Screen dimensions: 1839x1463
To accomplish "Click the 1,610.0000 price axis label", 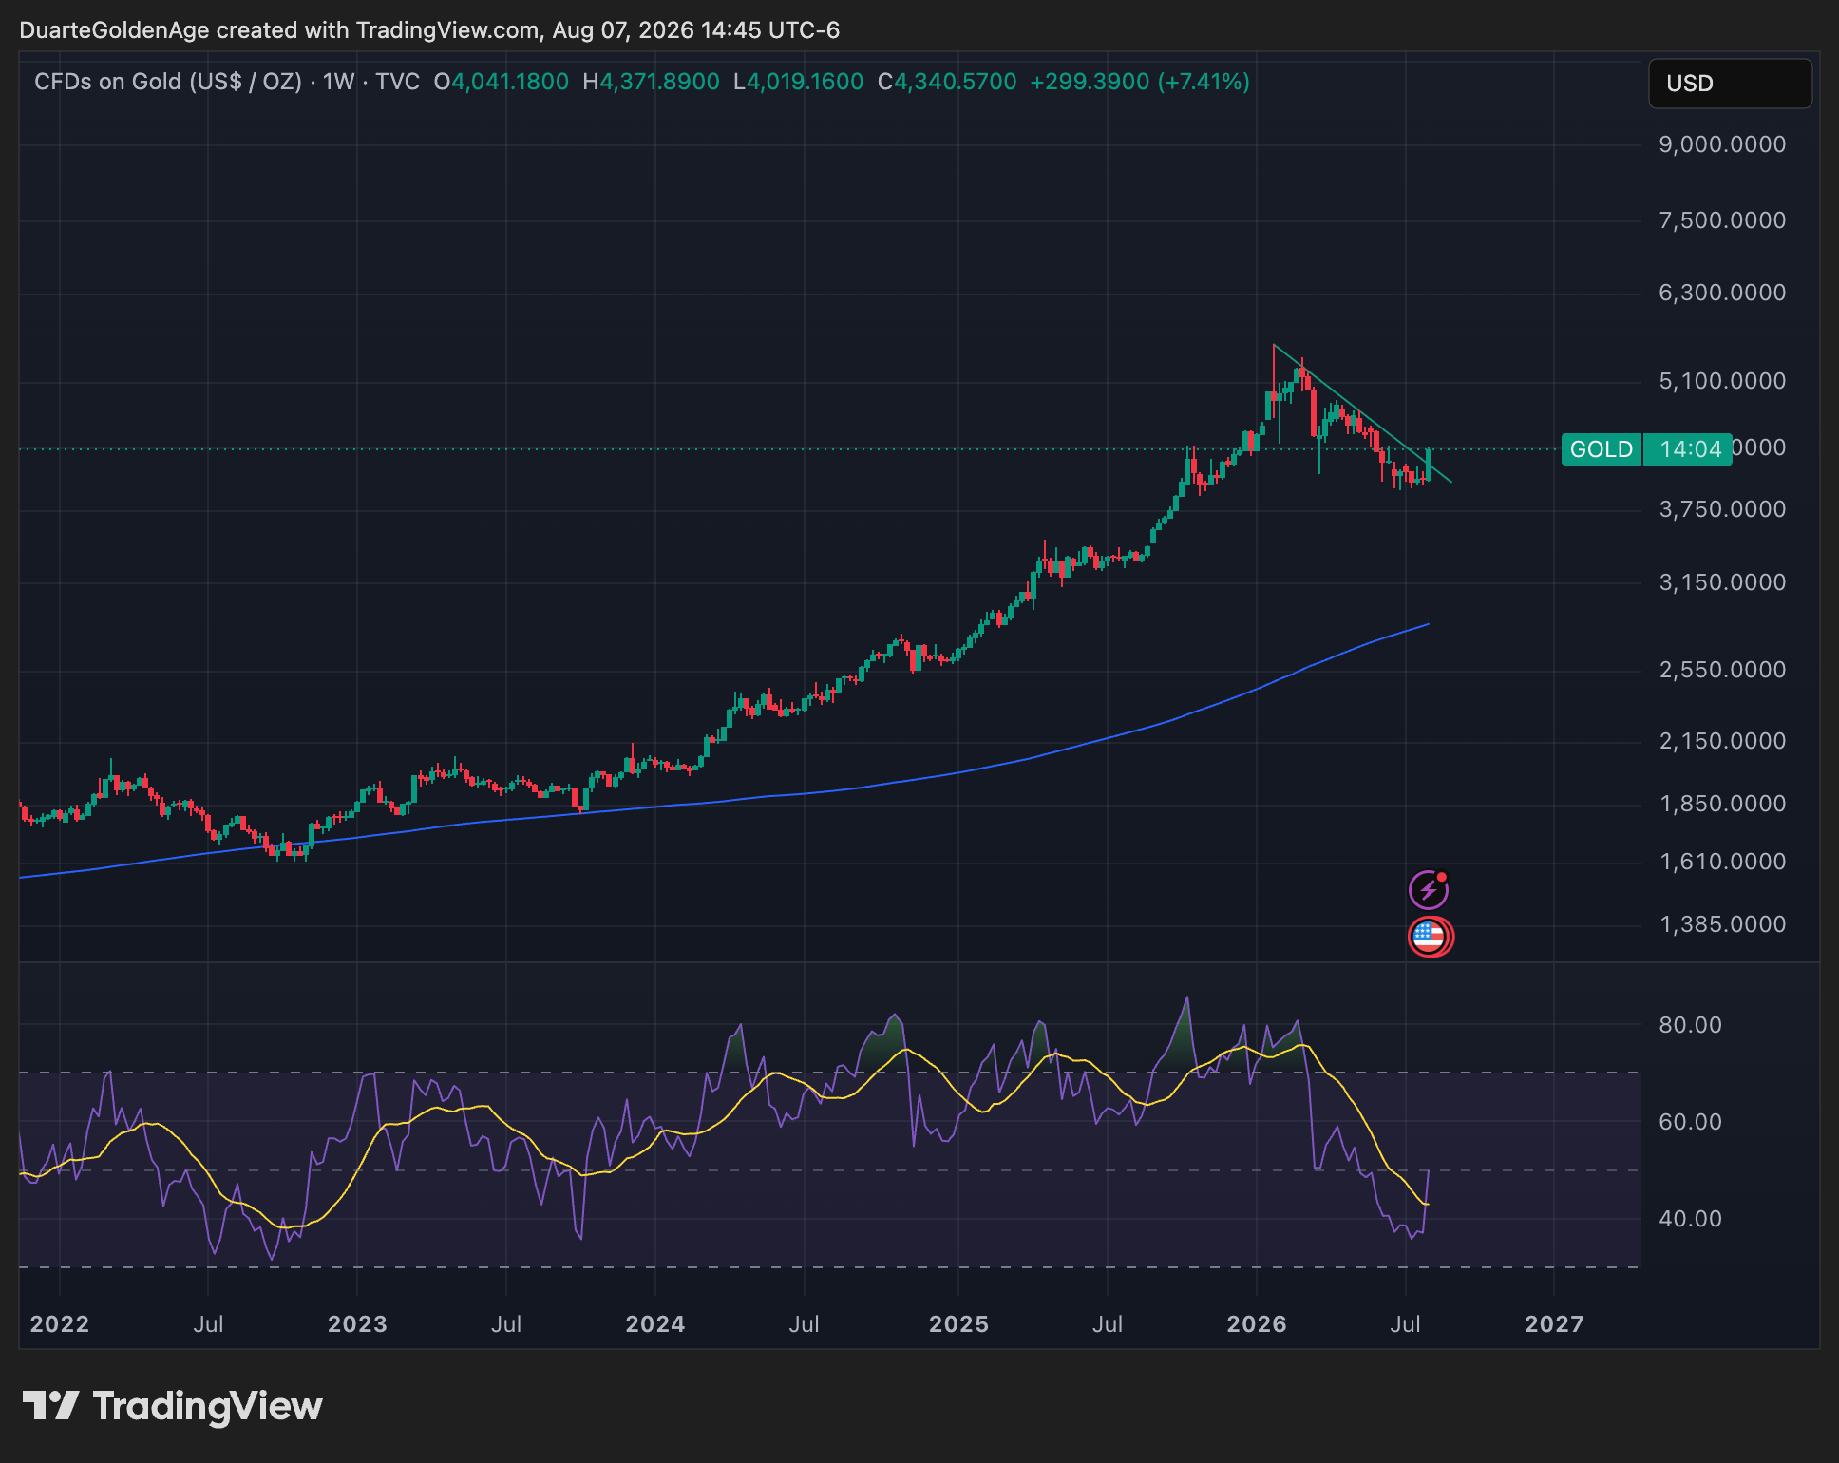I will (1722, 862).
